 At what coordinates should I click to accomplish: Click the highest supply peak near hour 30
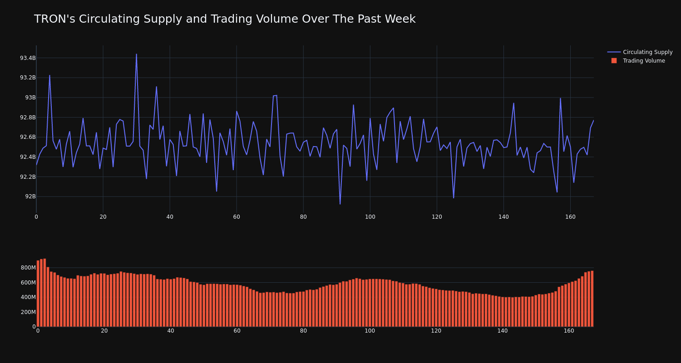pos(136,54)
